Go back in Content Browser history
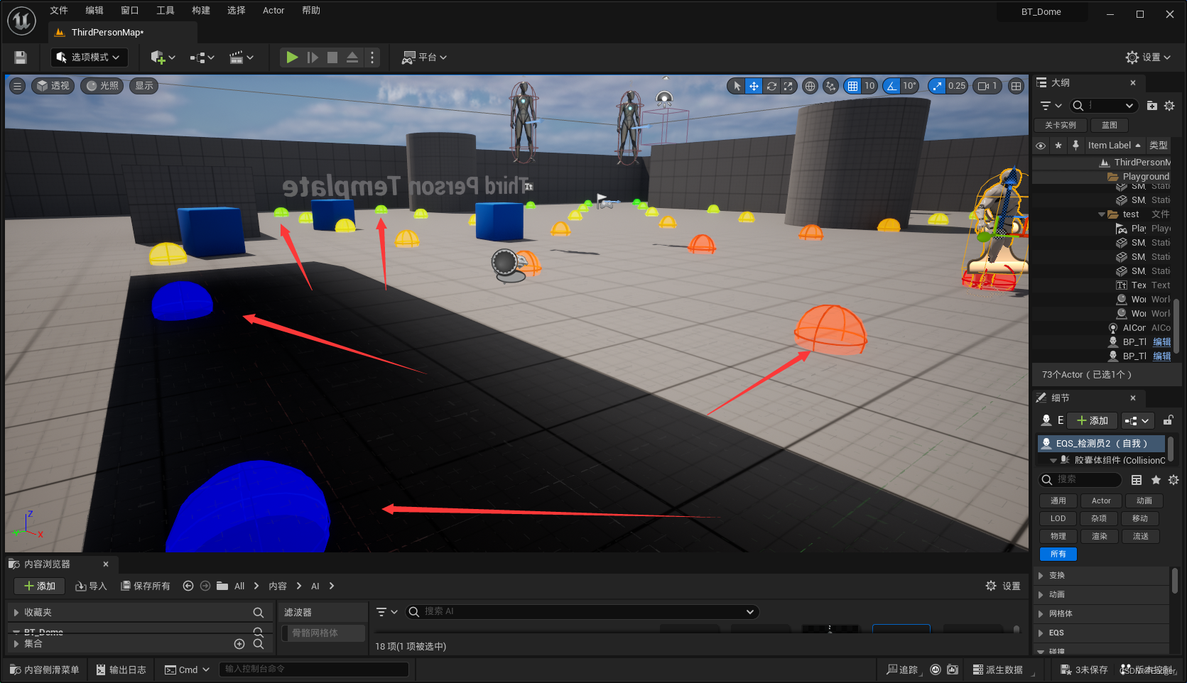The height and width of the screenshot is (683, 1187). 188,586
